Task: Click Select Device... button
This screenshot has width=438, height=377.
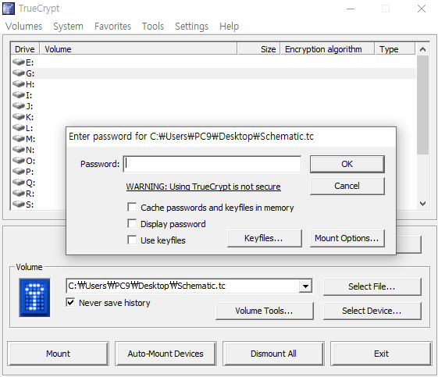Action: [372, 311]
